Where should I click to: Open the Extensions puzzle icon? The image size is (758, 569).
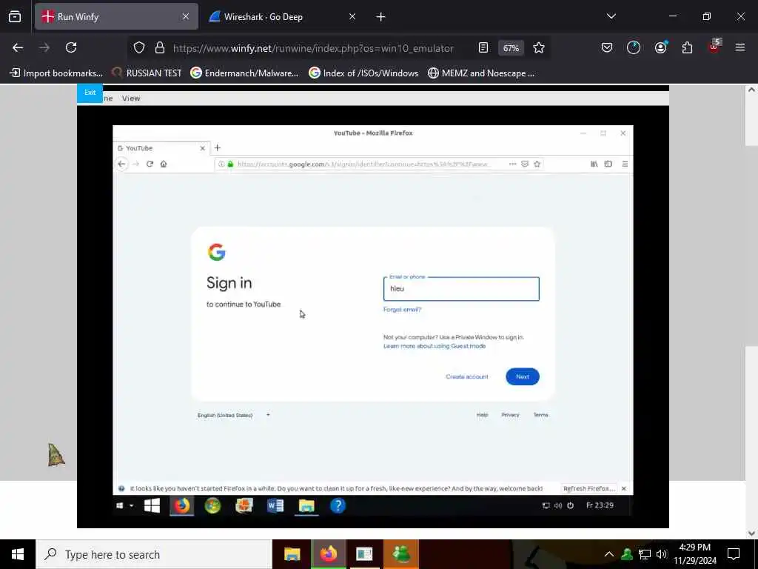(x=687, y=47)
